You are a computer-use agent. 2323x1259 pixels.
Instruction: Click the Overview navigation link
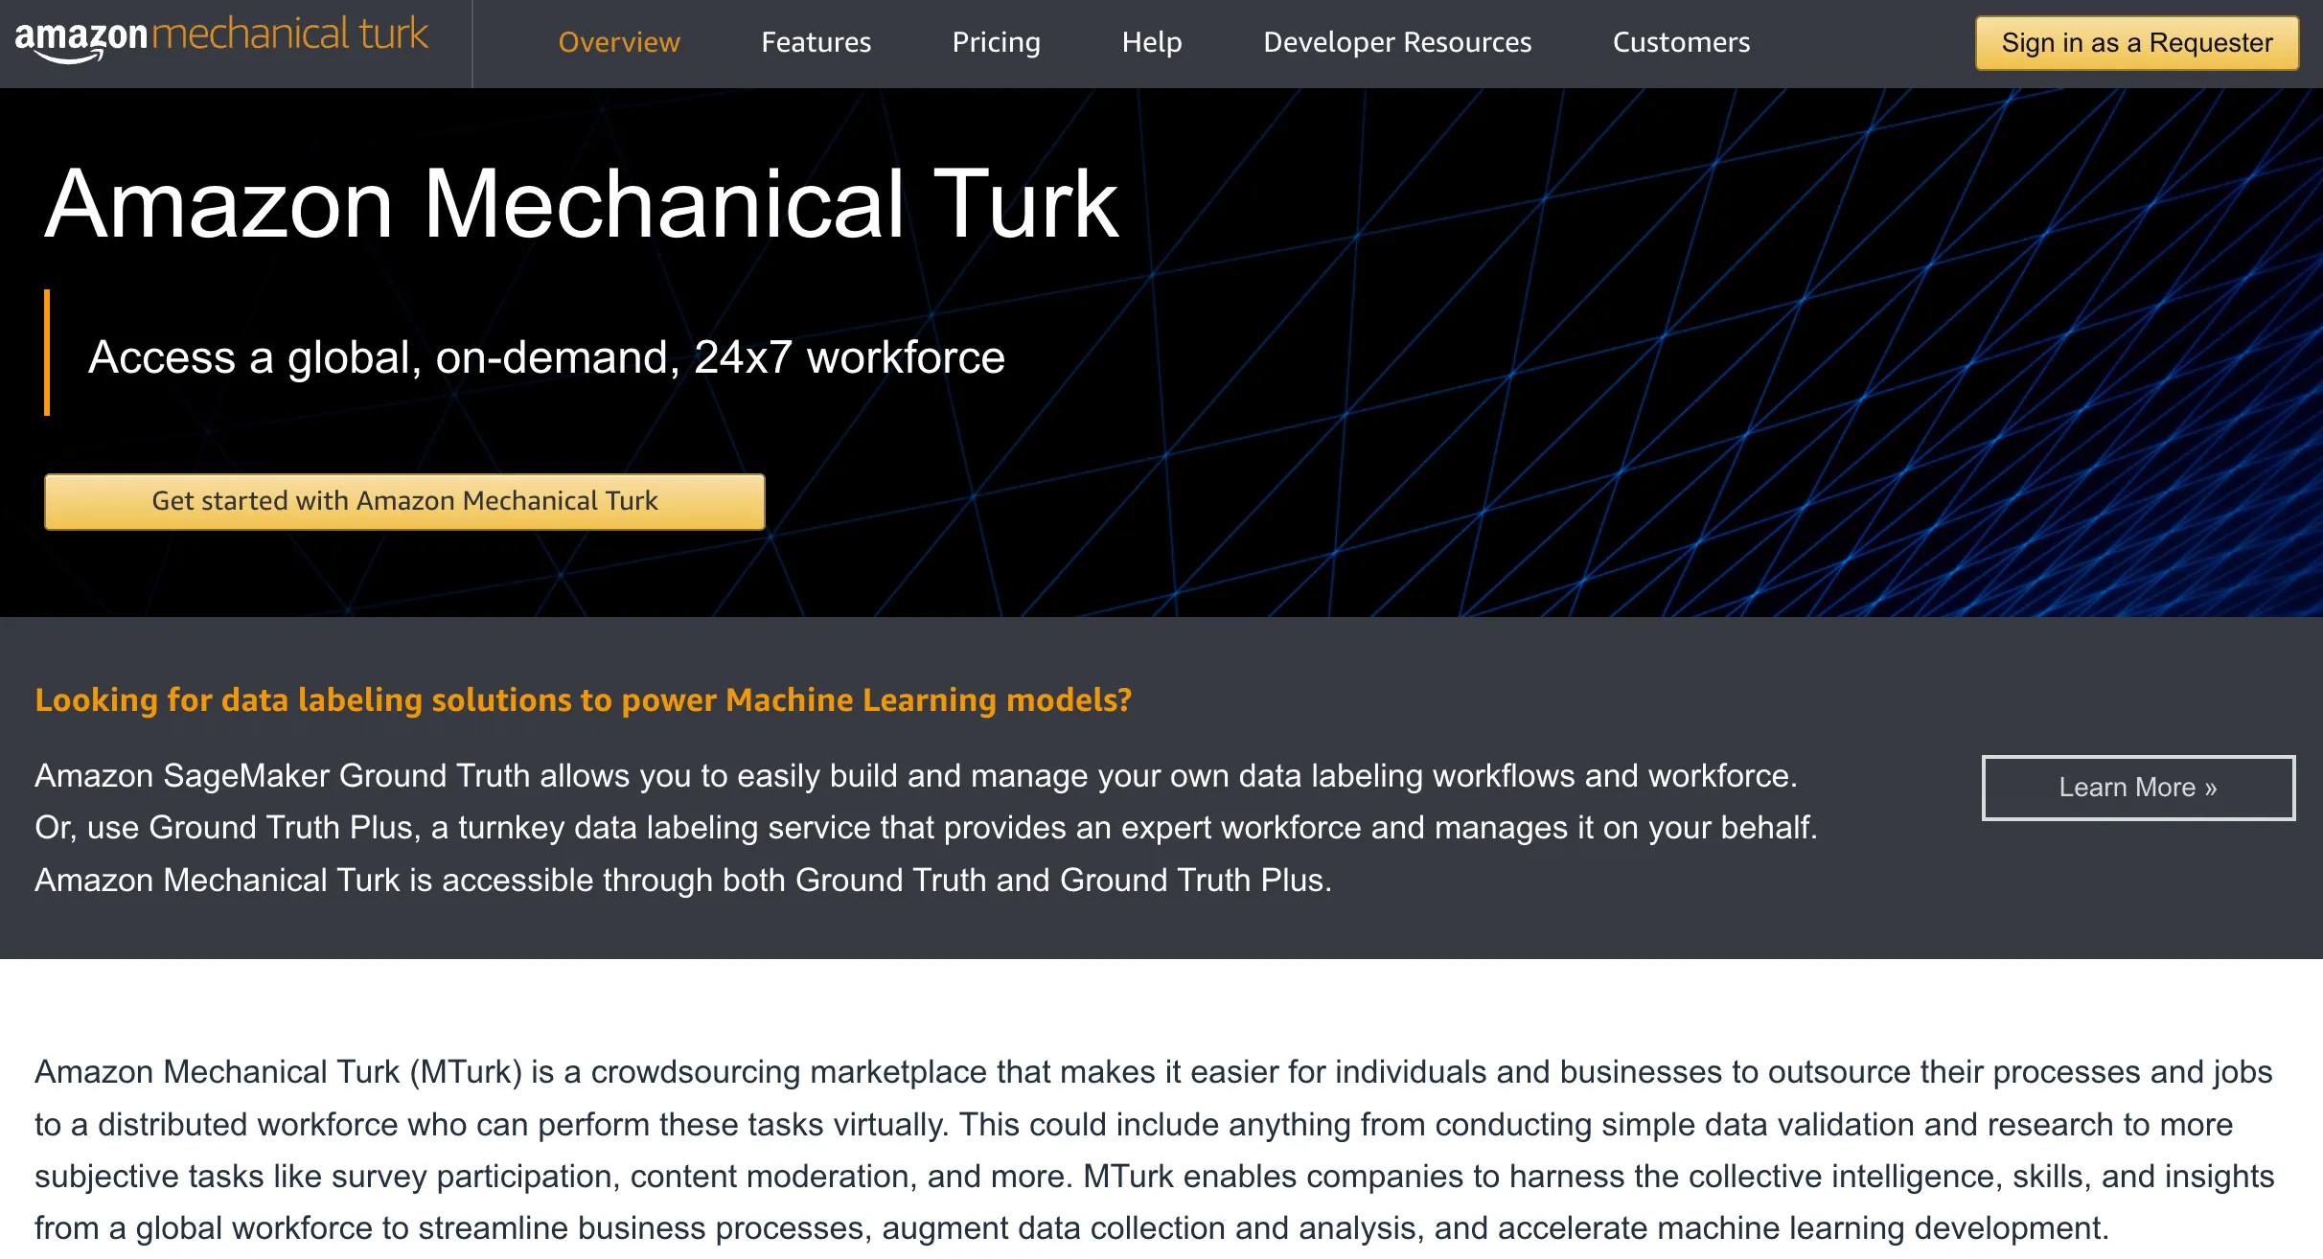point(619,42)
